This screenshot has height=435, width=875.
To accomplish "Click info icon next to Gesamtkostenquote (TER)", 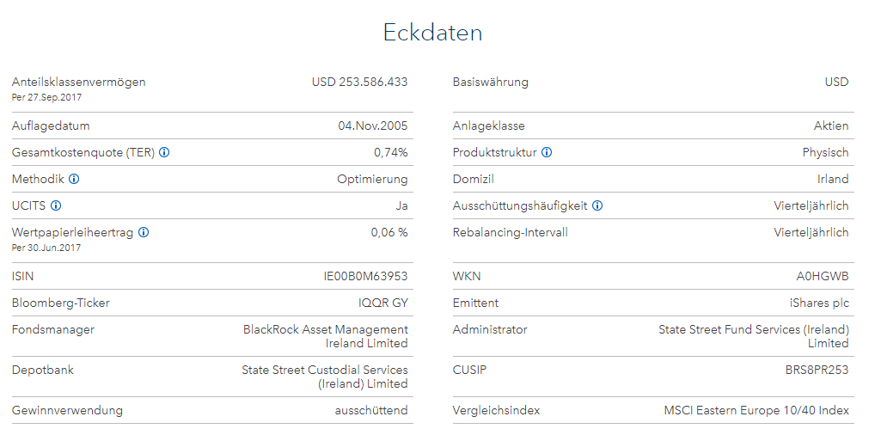I will point(164,152).
